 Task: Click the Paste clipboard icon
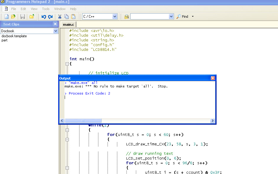[x=73, y=17]
